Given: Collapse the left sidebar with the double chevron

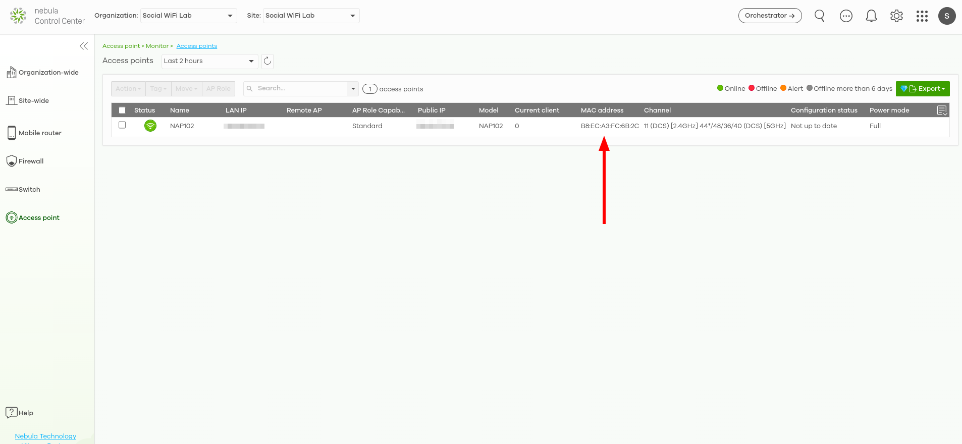Looking at the screenshot, I should (84, 46).
